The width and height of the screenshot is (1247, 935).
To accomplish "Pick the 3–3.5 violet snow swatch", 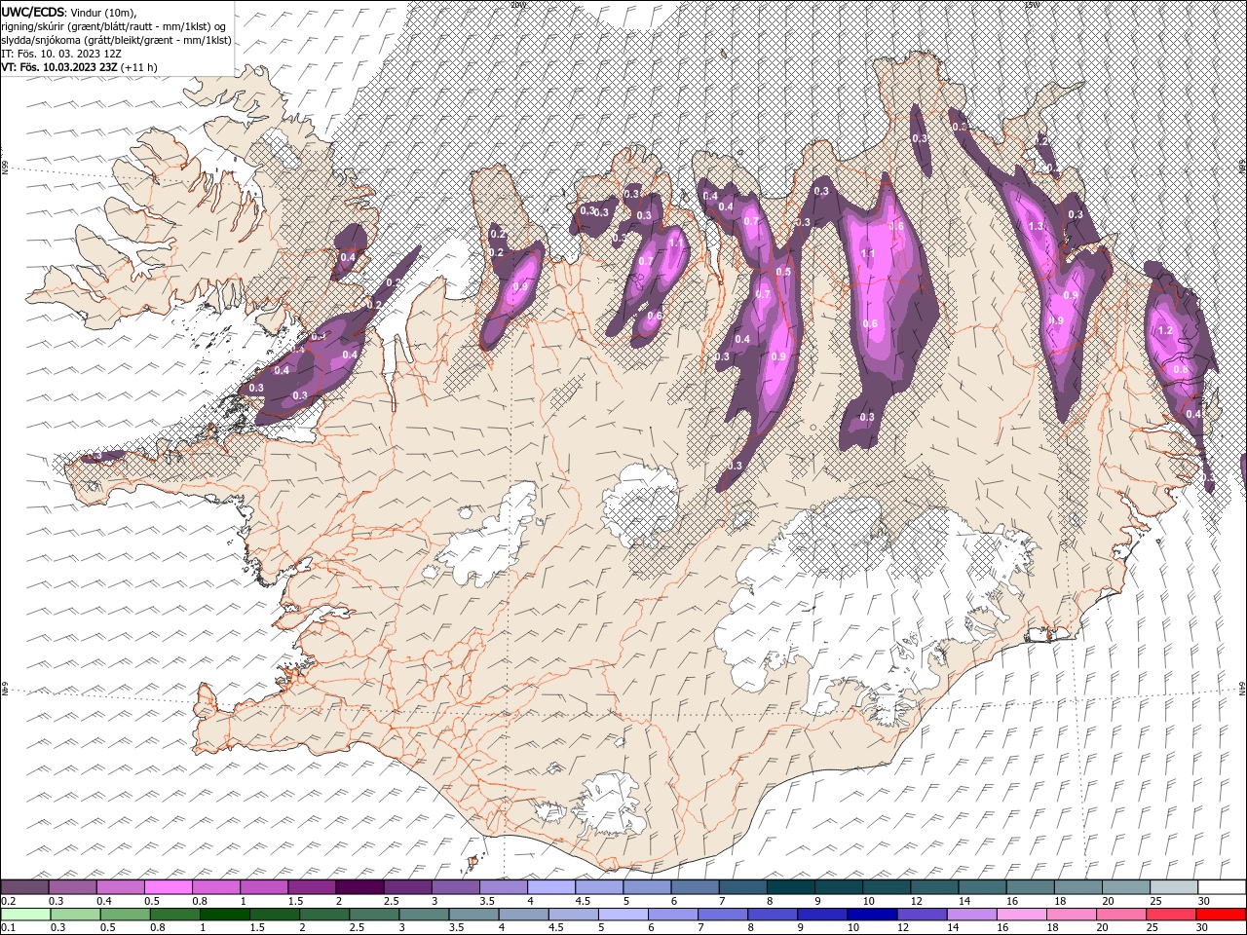I will pyautogui.click(x=455, y=887).
